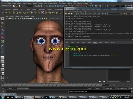Click the polygon cone shelf icon
Image resolution: width=133 pixels, height=99 pixels.
(17, 13)
